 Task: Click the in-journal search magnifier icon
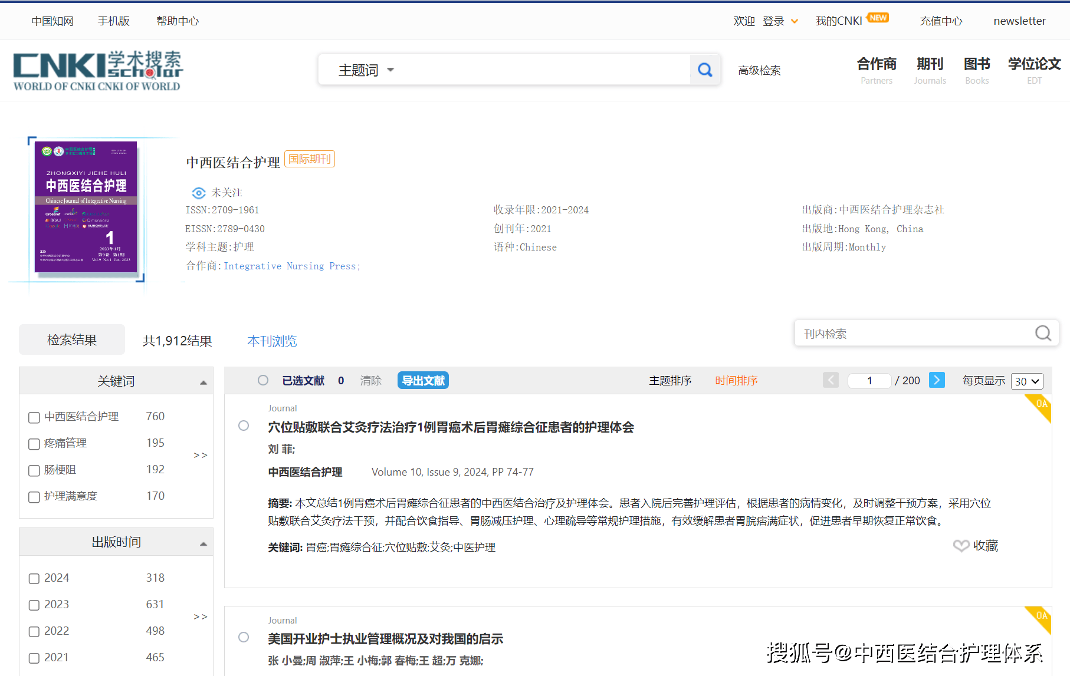[x=1043, y=334]
